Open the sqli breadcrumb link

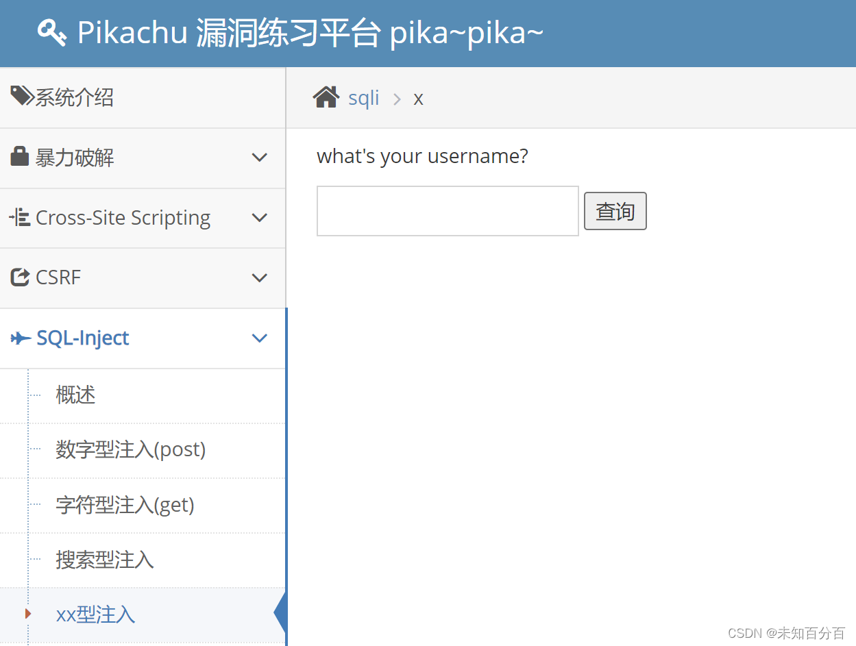pyautogui.click(x=363, y=97)
